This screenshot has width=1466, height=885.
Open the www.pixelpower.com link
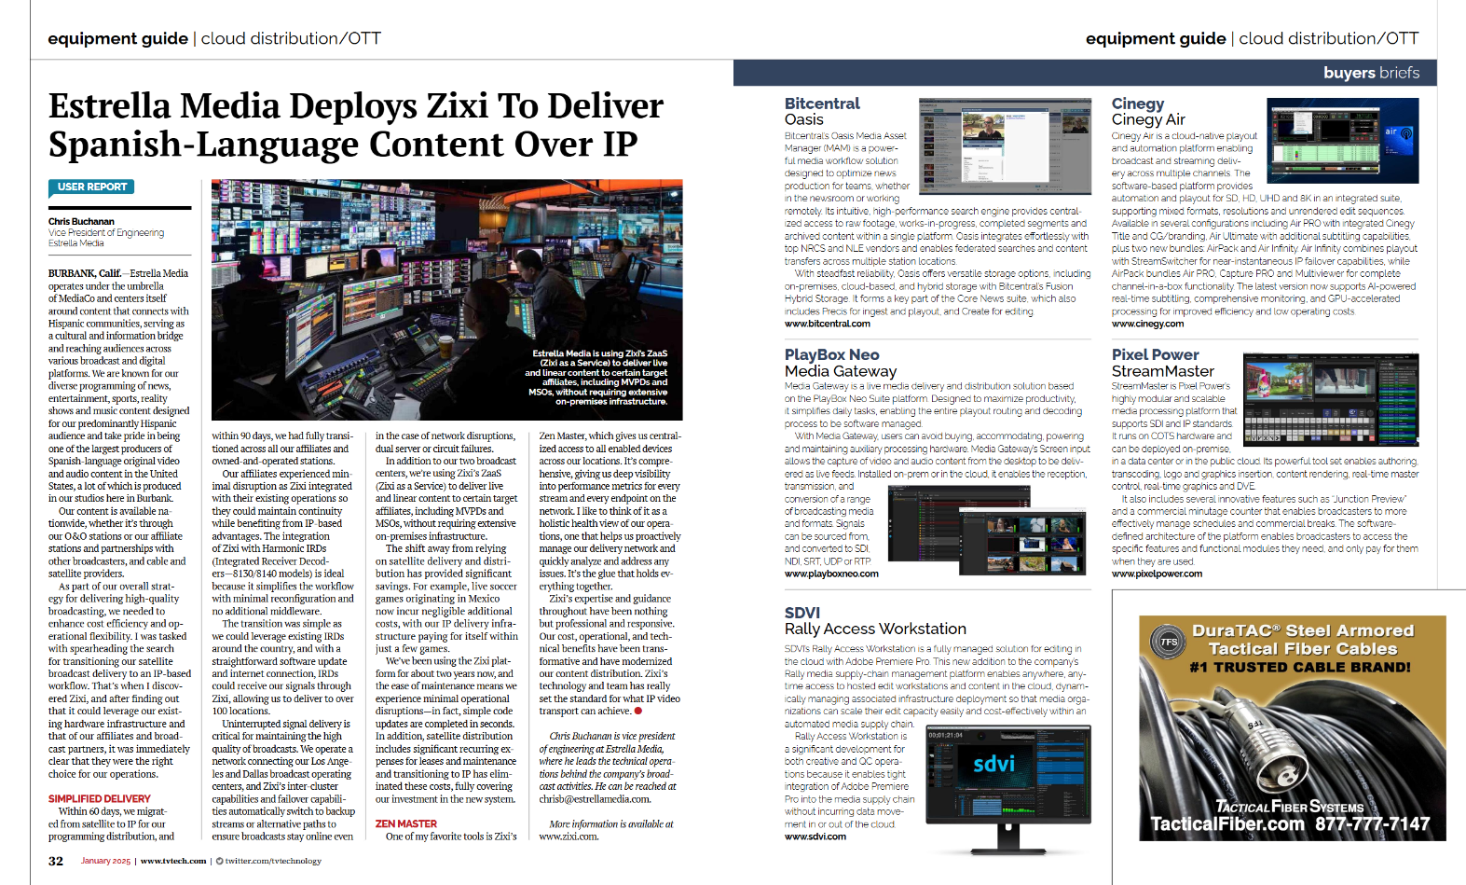(1157, 574)
